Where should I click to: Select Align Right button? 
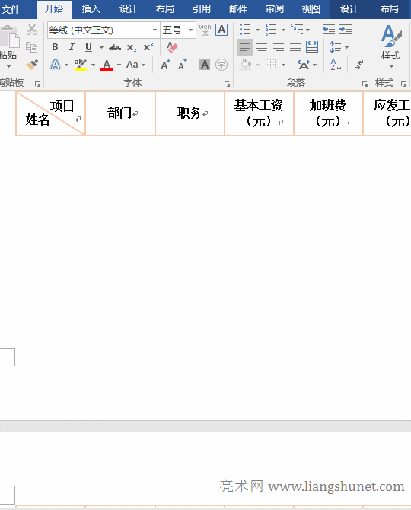click(279, 47)
